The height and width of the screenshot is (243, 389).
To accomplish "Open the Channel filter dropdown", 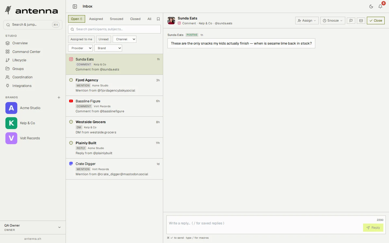I will click(x=125, y=39).
